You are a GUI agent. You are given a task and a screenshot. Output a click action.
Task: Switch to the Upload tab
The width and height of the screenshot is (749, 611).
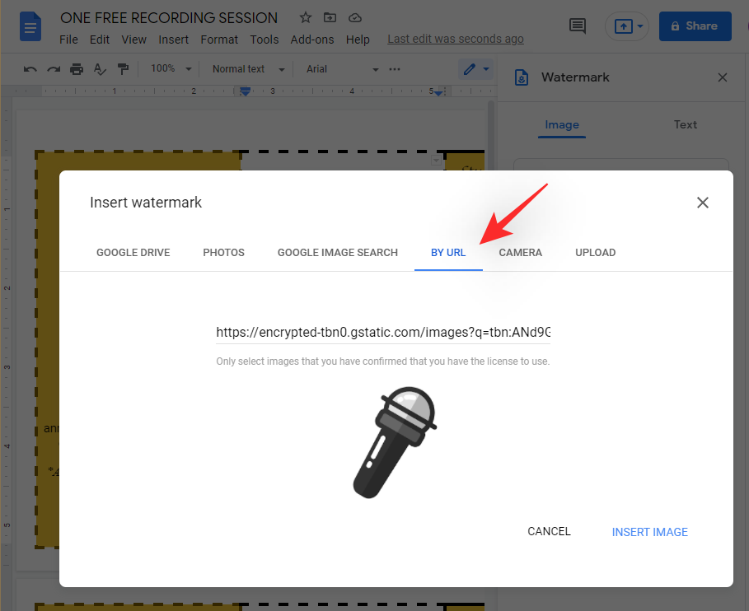(595, 253)
